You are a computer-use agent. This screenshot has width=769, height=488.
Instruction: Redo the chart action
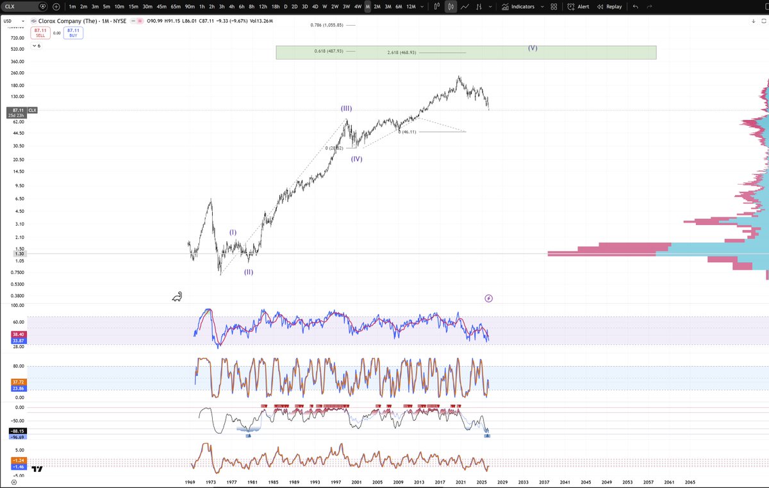point(649,6)
